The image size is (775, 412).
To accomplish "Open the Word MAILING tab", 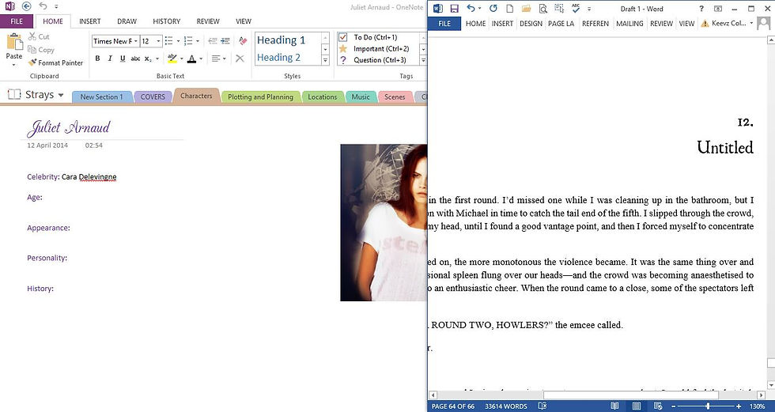I will pyautogui.click(x=629, y=23).
